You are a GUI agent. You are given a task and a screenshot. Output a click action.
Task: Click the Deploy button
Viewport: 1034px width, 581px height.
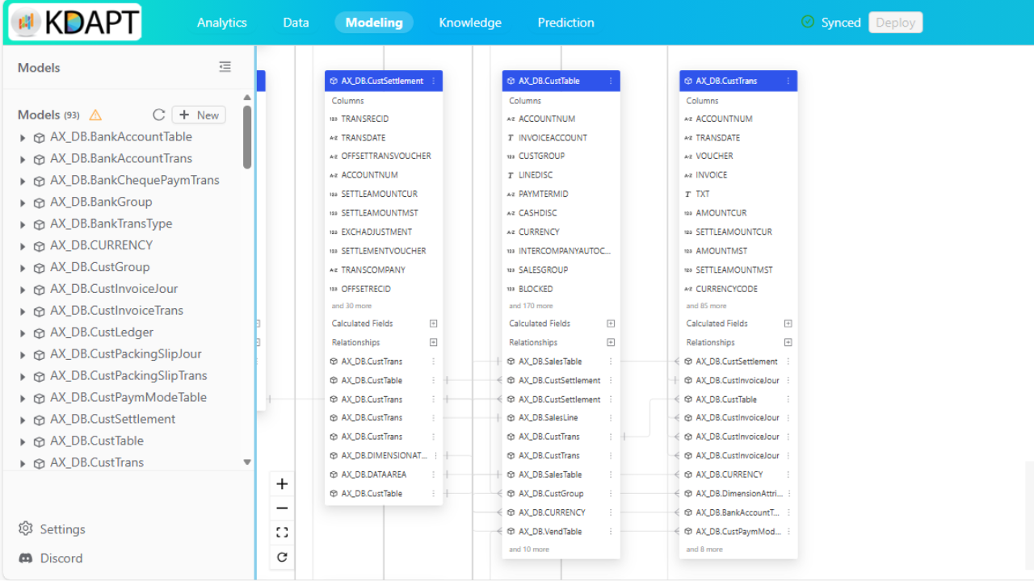[x=895, y=23]
